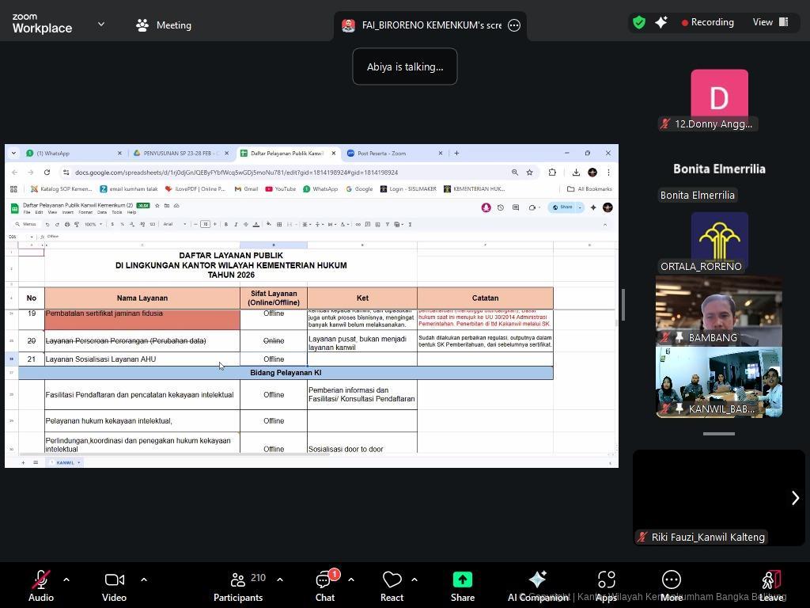The height and width of the screenshot is (608, 810).
Task: Show next page of participant videos
Action: (x=795, y=498)
